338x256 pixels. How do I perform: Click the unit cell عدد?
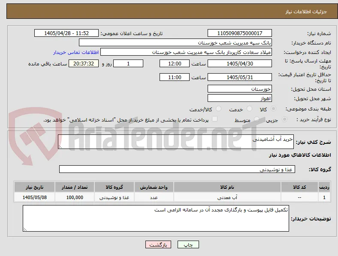154,197
